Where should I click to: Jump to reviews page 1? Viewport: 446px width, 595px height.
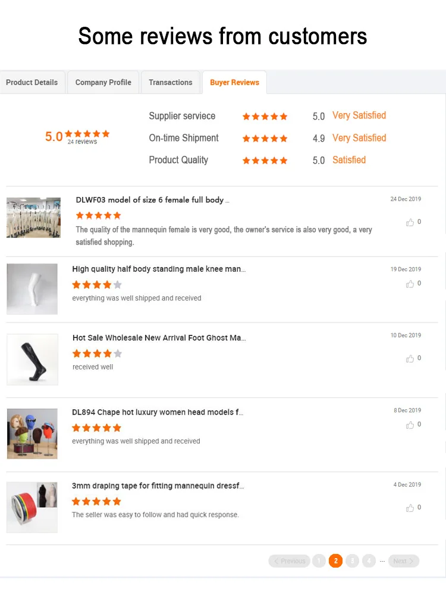319,561
